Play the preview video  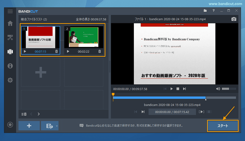pos(171,89)
